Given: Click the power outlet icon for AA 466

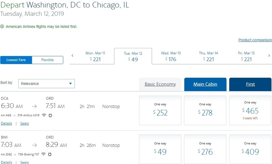Looking at the screenshot, I should [x=50, y=115].
